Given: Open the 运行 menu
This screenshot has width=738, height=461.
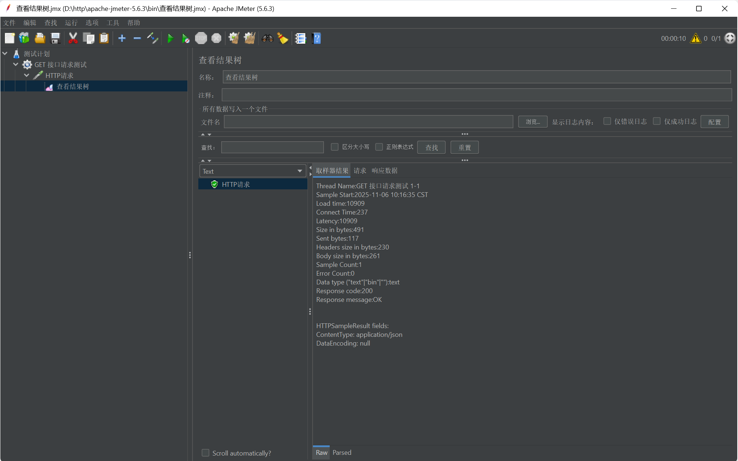Looking at the screenshot, I should tap(71, 23).
